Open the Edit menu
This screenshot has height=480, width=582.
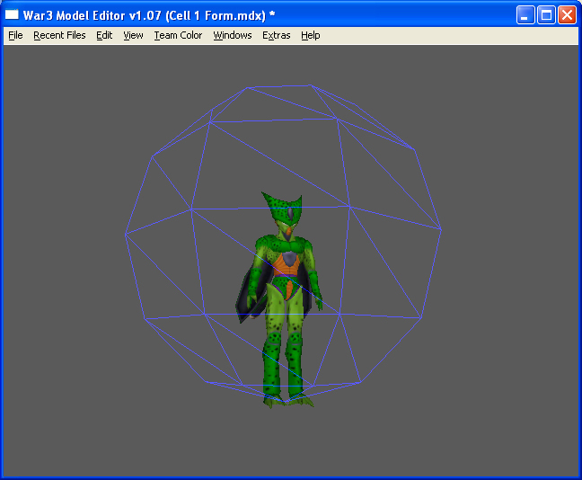coord(104,35)
